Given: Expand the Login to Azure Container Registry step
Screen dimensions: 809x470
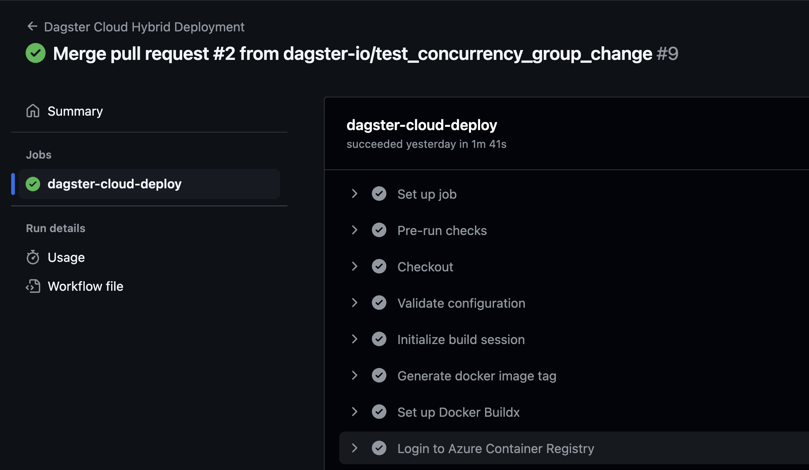Looking at the screenshot, I should [354, 448].
